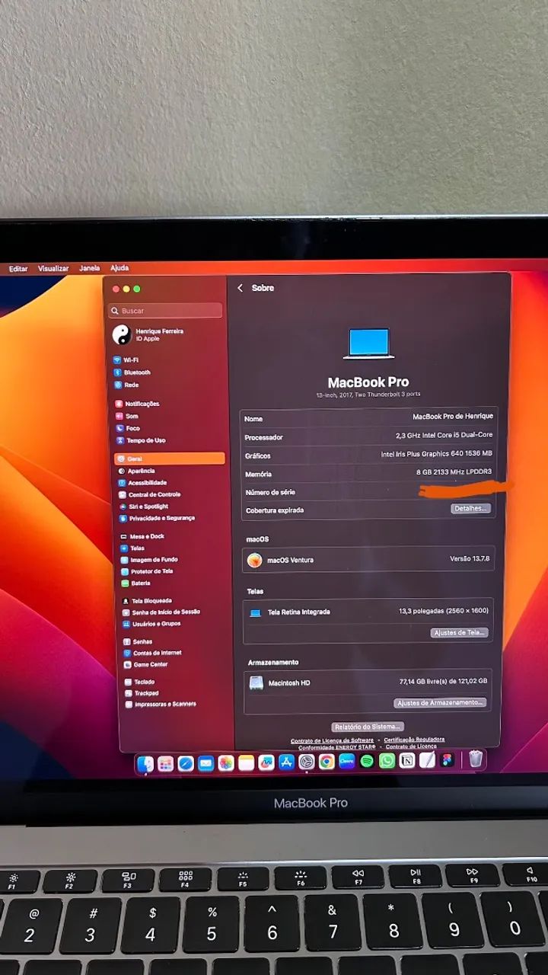
Task: Open Protetor de Tela settings
Action: point(147,571)
